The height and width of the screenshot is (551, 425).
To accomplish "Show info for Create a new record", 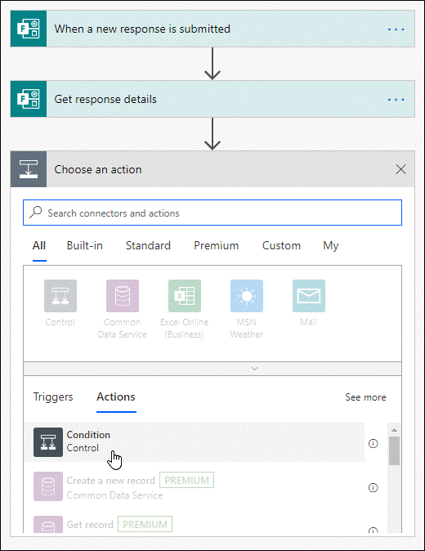I will [x=373, y=487].
